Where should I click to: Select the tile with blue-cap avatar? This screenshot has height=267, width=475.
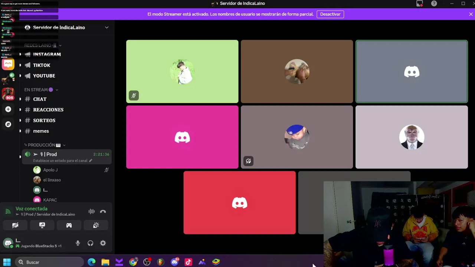pos(297,137)
